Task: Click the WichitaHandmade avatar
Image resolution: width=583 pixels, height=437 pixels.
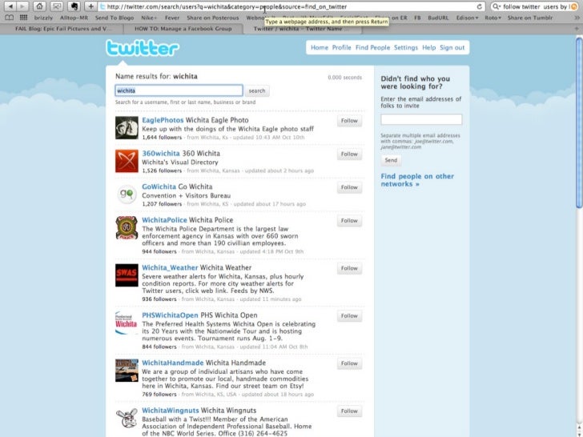Action: pos(127,370)
